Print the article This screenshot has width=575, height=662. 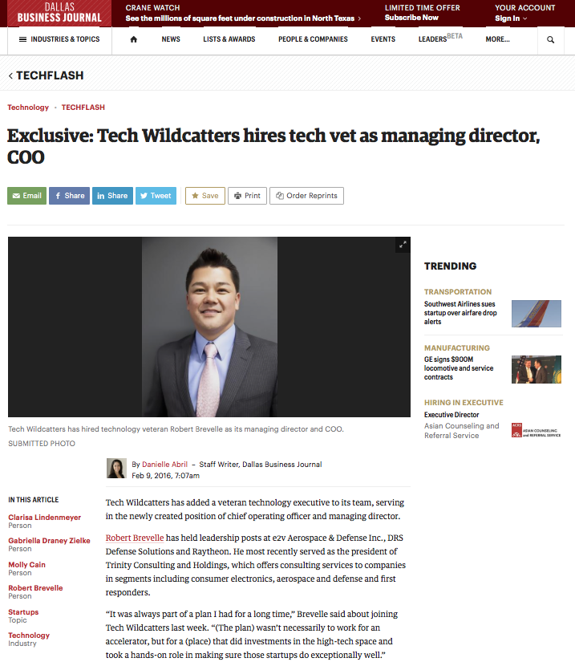(x=247, y=196)
